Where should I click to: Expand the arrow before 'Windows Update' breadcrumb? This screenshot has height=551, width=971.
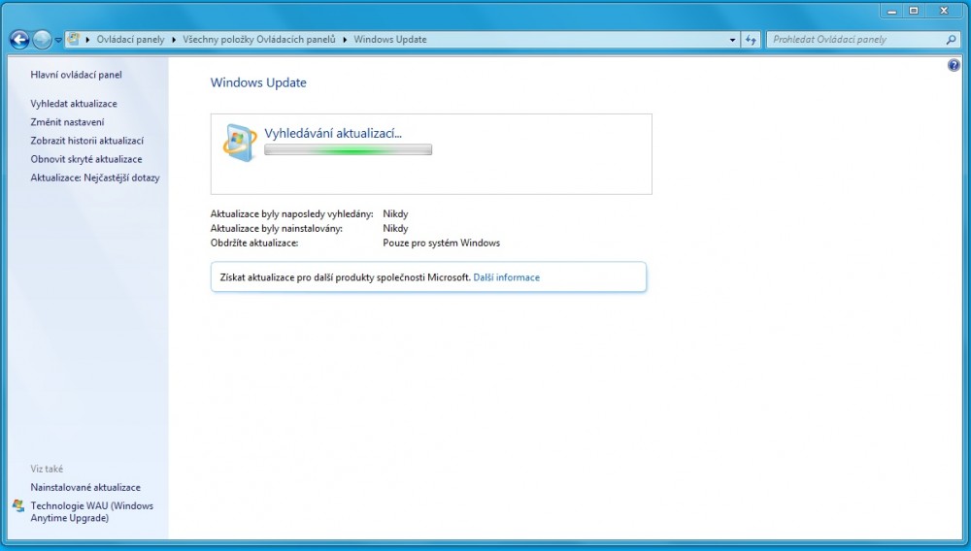coord(345,40)
